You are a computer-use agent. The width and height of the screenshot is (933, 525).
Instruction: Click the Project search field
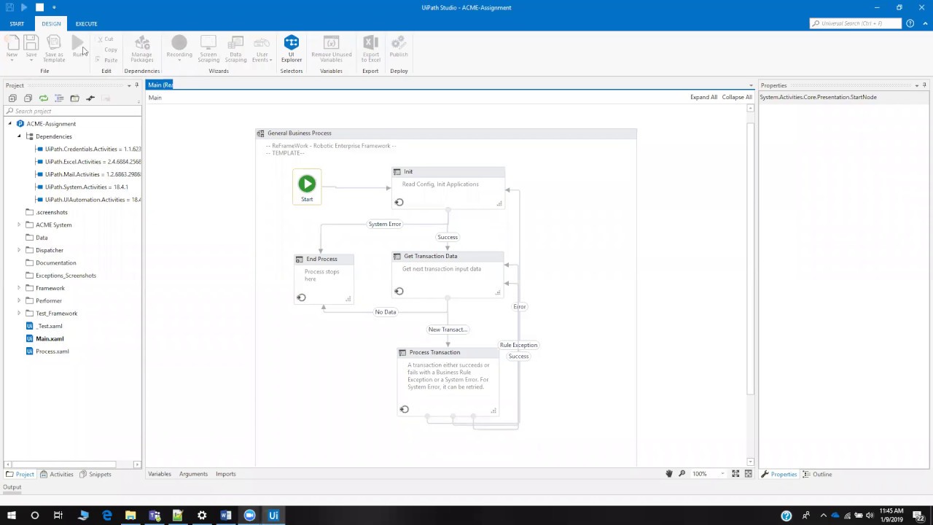click(73, 111)
